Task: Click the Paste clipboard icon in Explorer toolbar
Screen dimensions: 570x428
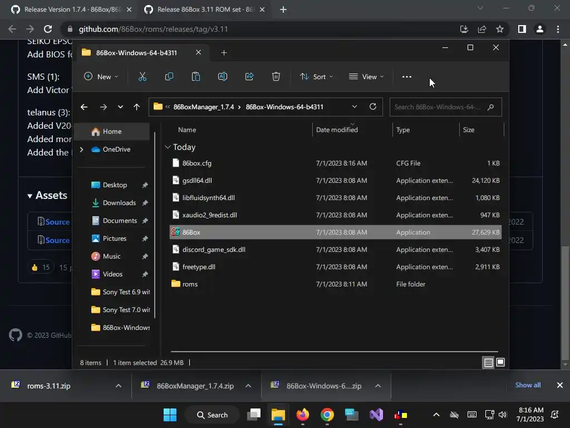Action: [195, 76]
